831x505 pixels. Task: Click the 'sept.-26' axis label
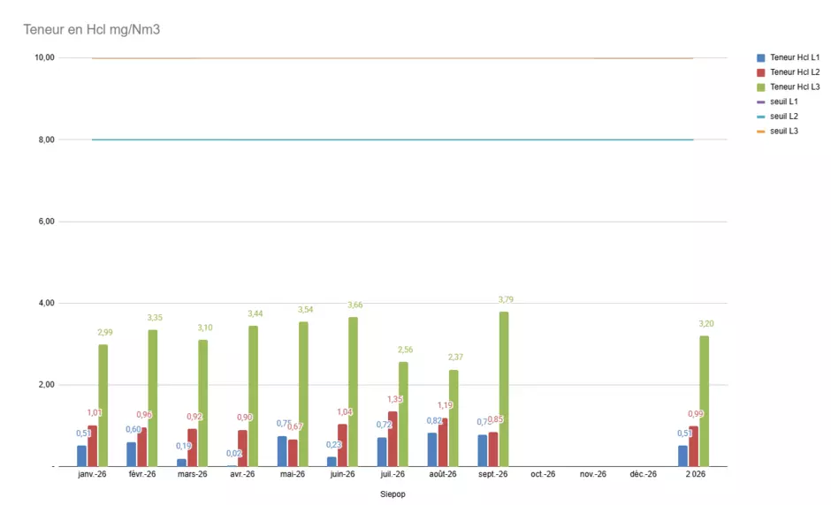tap(493, 474)
